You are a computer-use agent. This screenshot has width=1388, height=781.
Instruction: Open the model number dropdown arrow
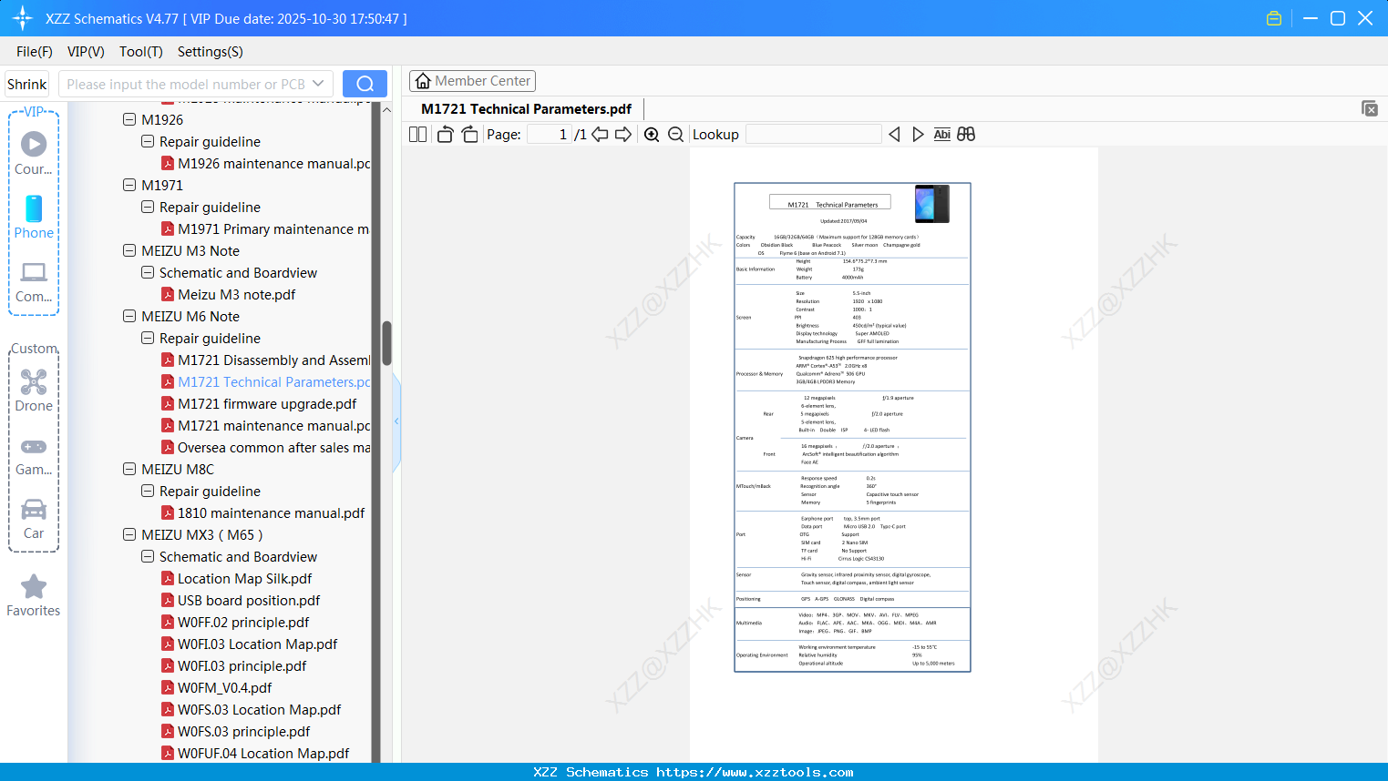[318, 84]
